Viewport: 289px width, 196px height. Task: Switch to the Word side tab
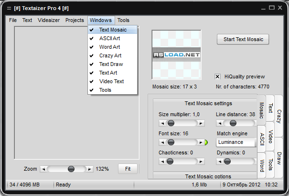262,165
